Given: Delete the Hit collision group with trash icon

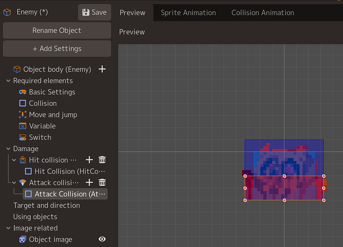Looking at the screenshot, I should coord(102,160).
